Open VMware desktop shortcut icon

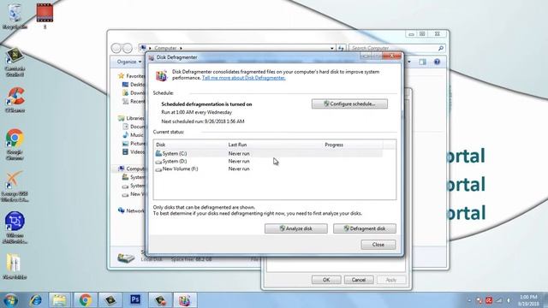(x=15, y=228)
